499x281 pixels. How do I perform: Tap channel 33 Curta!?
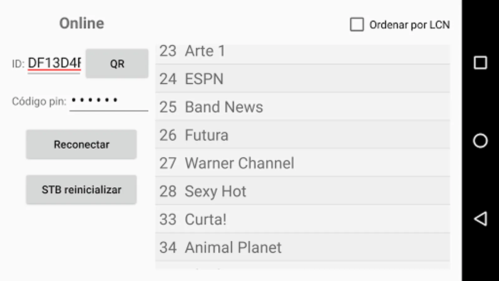(303, 219)
